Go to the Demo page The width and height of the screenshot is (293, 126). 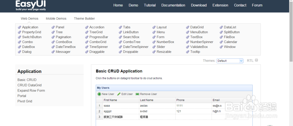coord(133,5)
